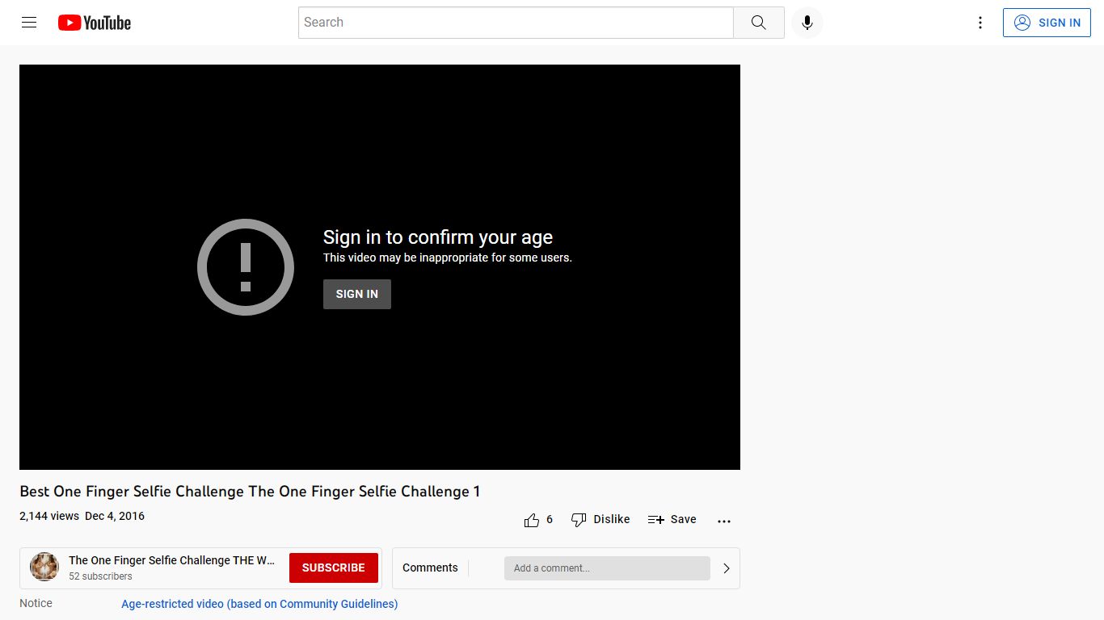Click the Notice label
This screenshot has width=1104, height=620.
(36, 603)
